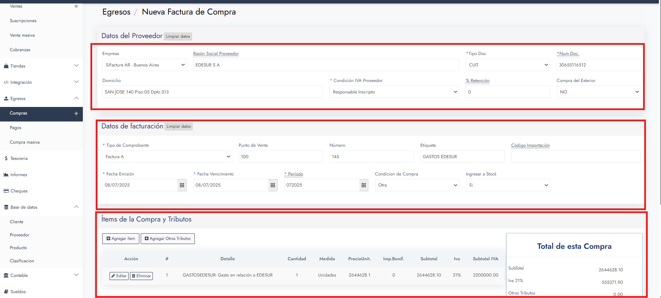The width and height of the screenshot is (661, 298).
Task: Click the Código Importación input field
Action: click(x=576, y=157)
